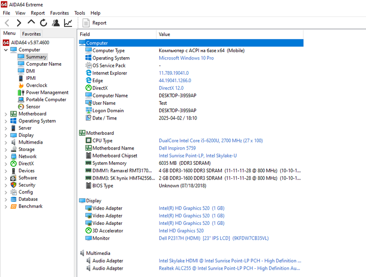The height and width of the screenshot is (277, 366).
Task: Select Summary in the tree
Action: point(36,57)
